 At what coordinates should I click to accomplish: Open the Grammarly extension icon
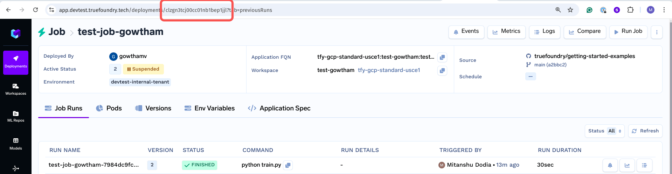[x=589, y=10]
